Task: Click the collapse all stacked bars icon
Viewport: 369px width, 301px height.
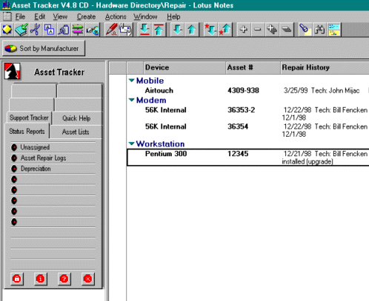Action: click(x=286, y=30)
